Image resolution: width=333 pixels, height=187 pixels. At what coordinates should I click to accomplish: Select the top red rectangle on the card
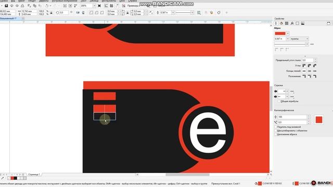(105, 96)
